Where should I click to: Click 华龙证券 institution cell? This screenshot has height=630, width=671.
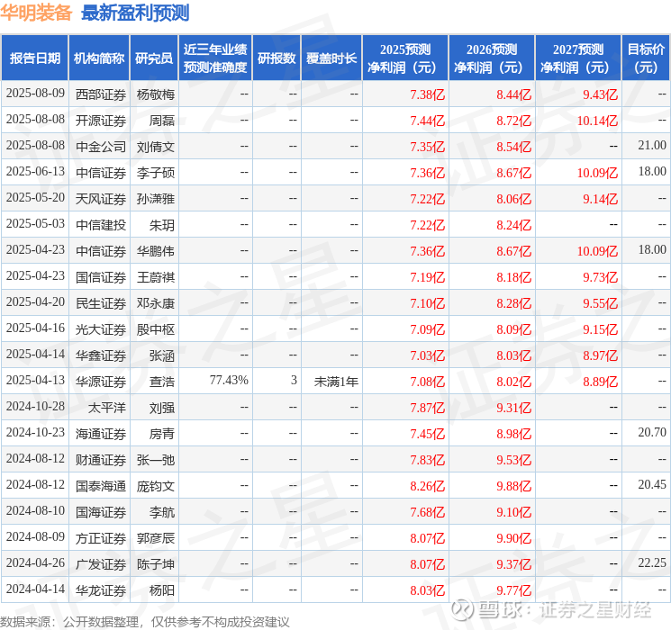pyautogui.click(x=101, y=590)
